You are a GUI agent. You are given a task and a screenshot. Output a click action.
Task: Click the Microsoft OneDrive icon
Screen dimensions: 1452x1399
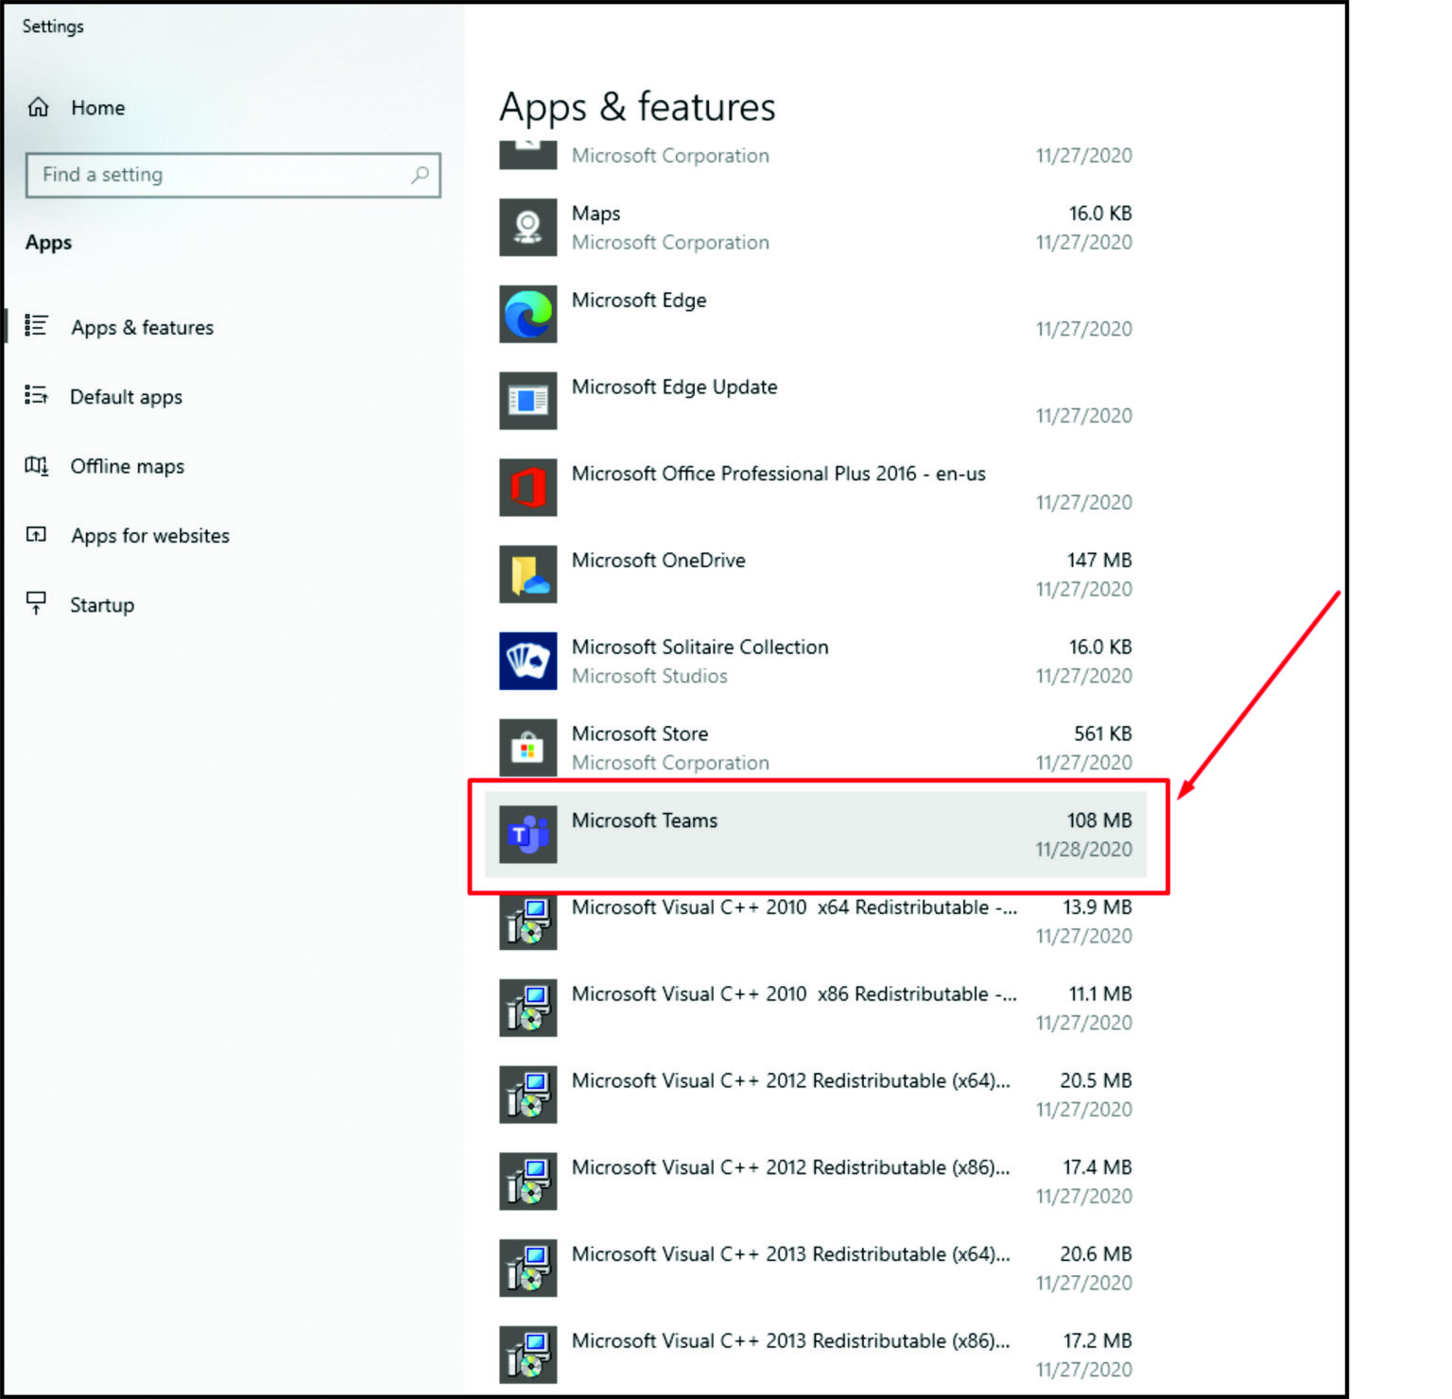tap(527, 574)
